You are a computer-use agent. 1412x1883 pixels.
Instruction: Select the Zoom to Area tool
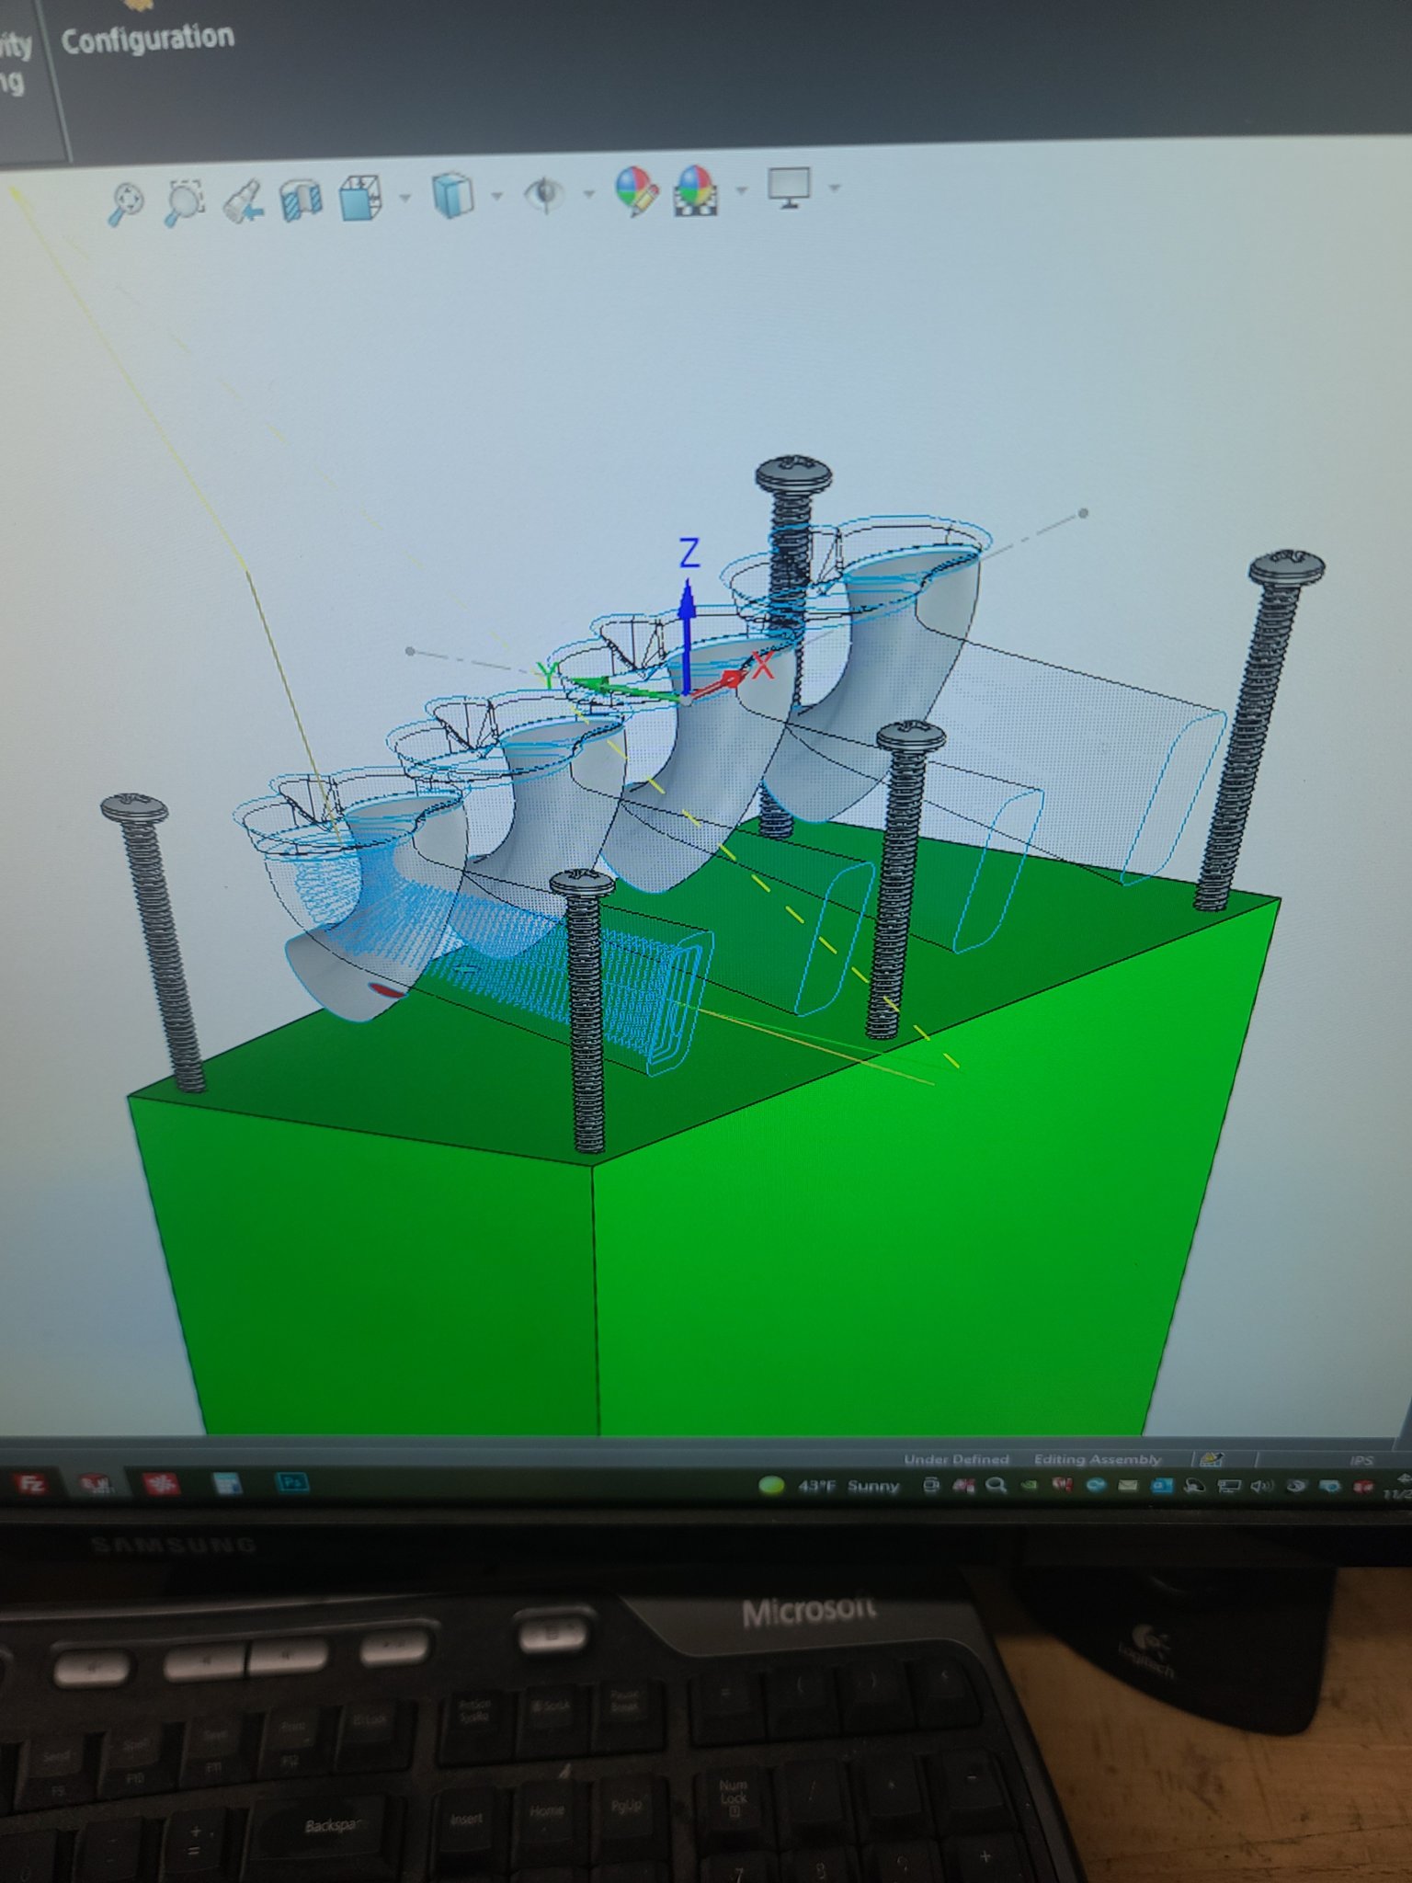pos(183,201)
